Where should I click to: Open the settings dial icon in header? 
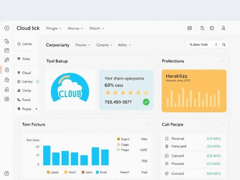coord(212,28)
